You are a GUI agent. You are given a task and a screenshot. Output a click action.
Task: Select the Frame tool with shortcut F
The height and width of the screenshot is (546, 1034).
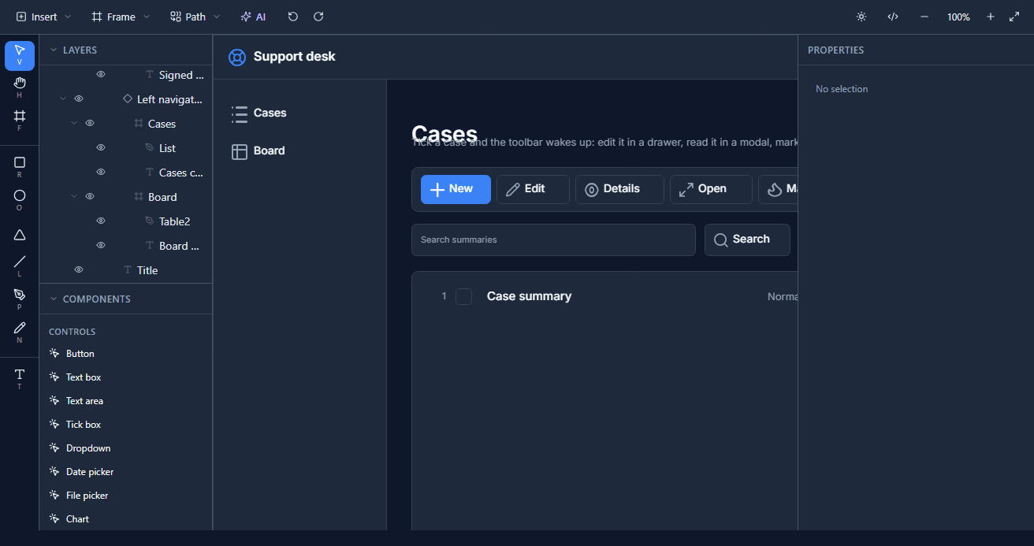tap(20, 120)
